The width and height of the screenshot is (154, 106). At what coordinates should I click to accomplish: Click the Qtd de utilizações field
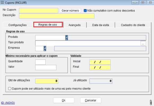click(x=47, y=81)
